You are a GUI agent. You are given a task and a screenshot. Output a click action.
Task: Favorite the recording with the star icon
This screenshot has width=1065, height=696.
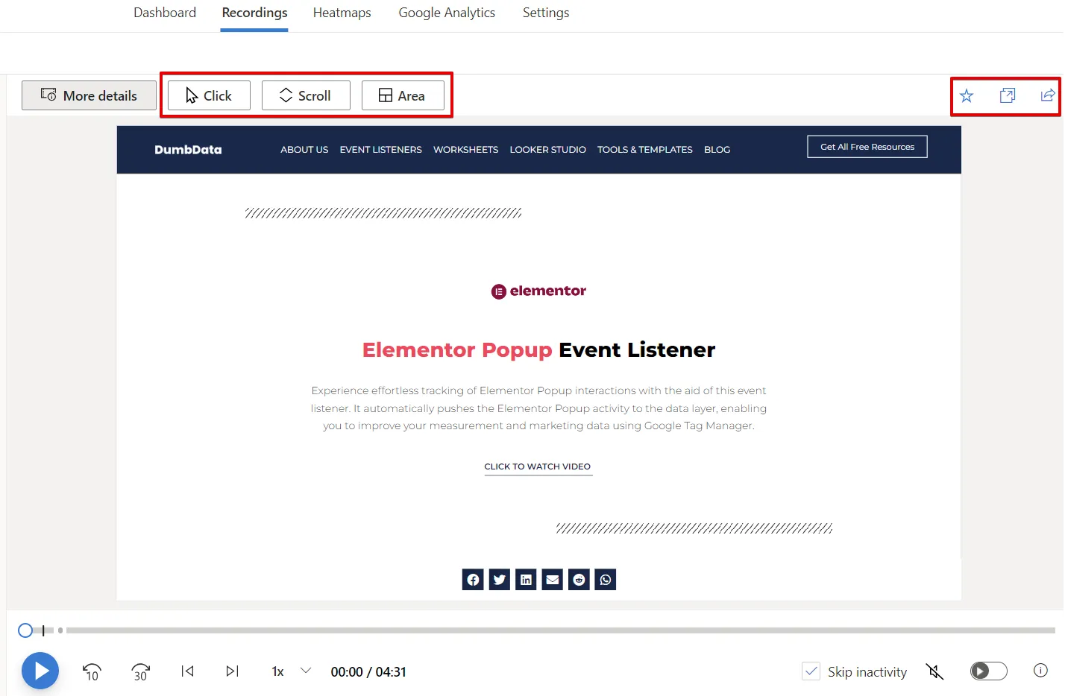click(x=967, y=95)
